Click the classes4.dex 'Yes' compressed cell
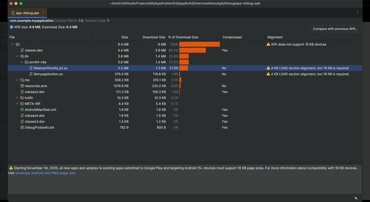 (225, 115)
